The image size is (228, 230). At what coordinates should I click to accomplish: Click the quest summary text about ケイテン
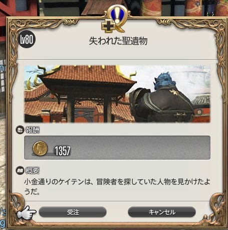[117, 187]
